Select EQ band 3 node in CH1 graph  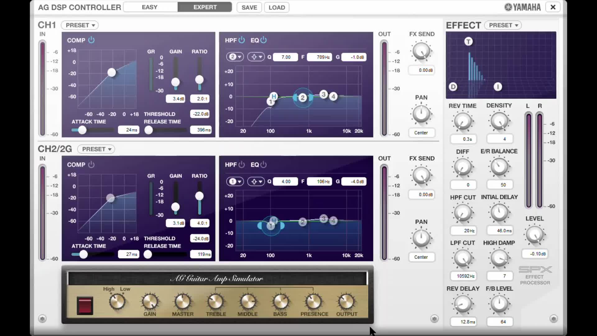click(x=323, y=94)
